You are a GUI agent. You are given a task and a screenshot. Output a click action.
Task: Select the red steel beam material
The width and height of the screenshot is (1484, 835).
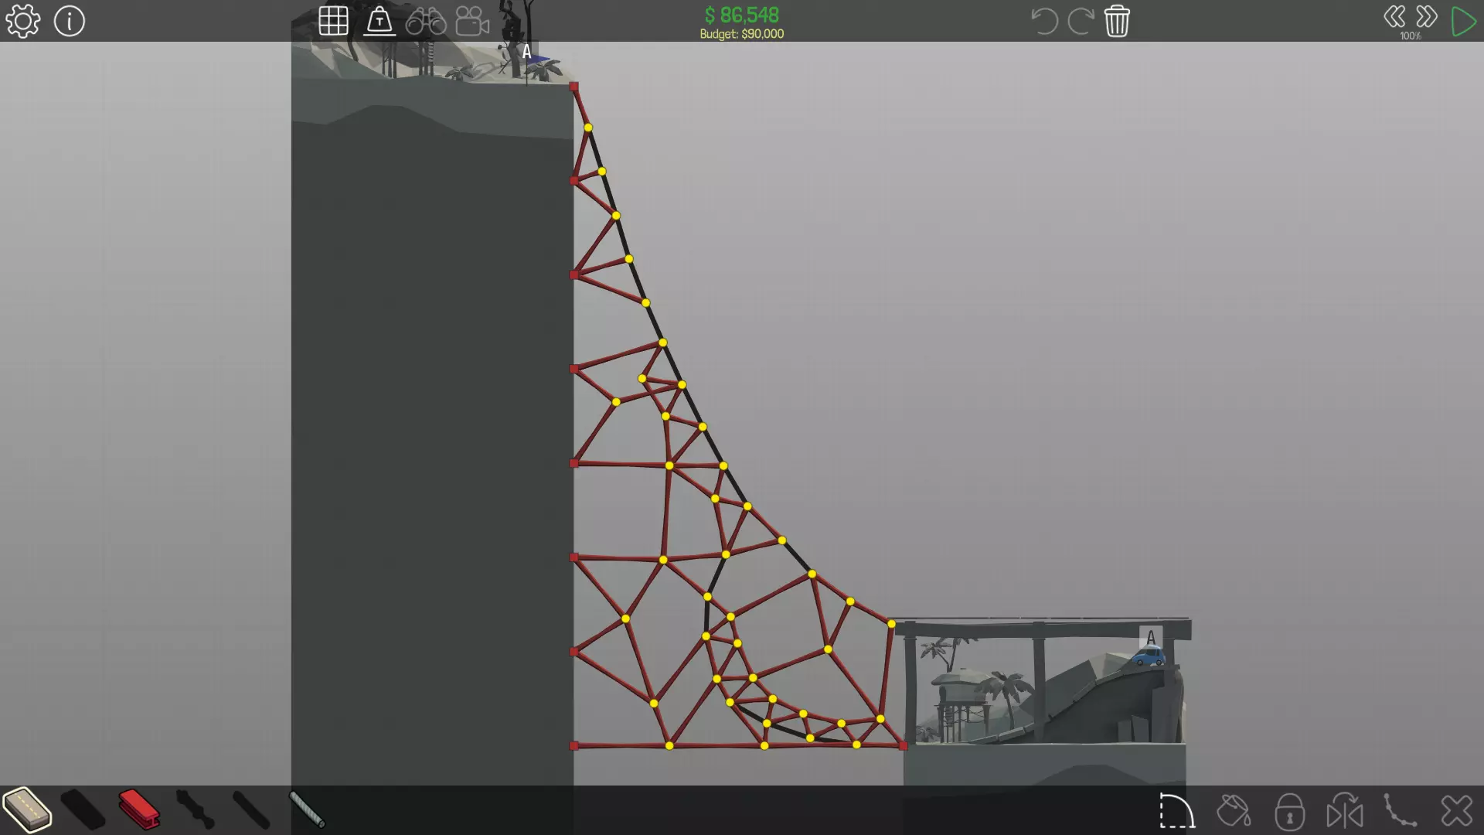click(x=139, y=809)
